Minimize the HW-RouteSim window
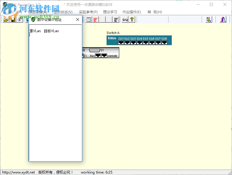This screenshot has height=175, width=232. 198,5
